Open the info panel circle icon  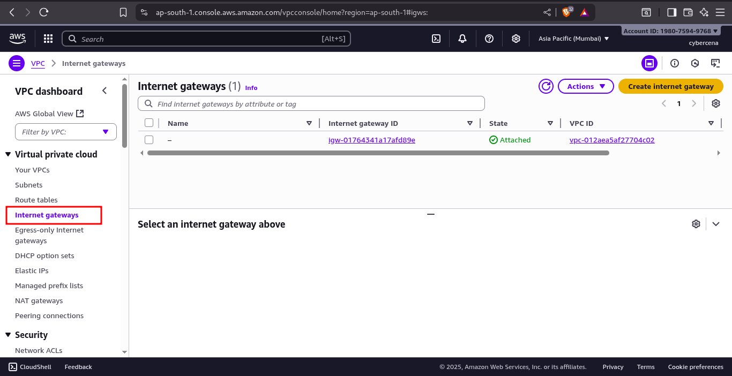(675, 63)
